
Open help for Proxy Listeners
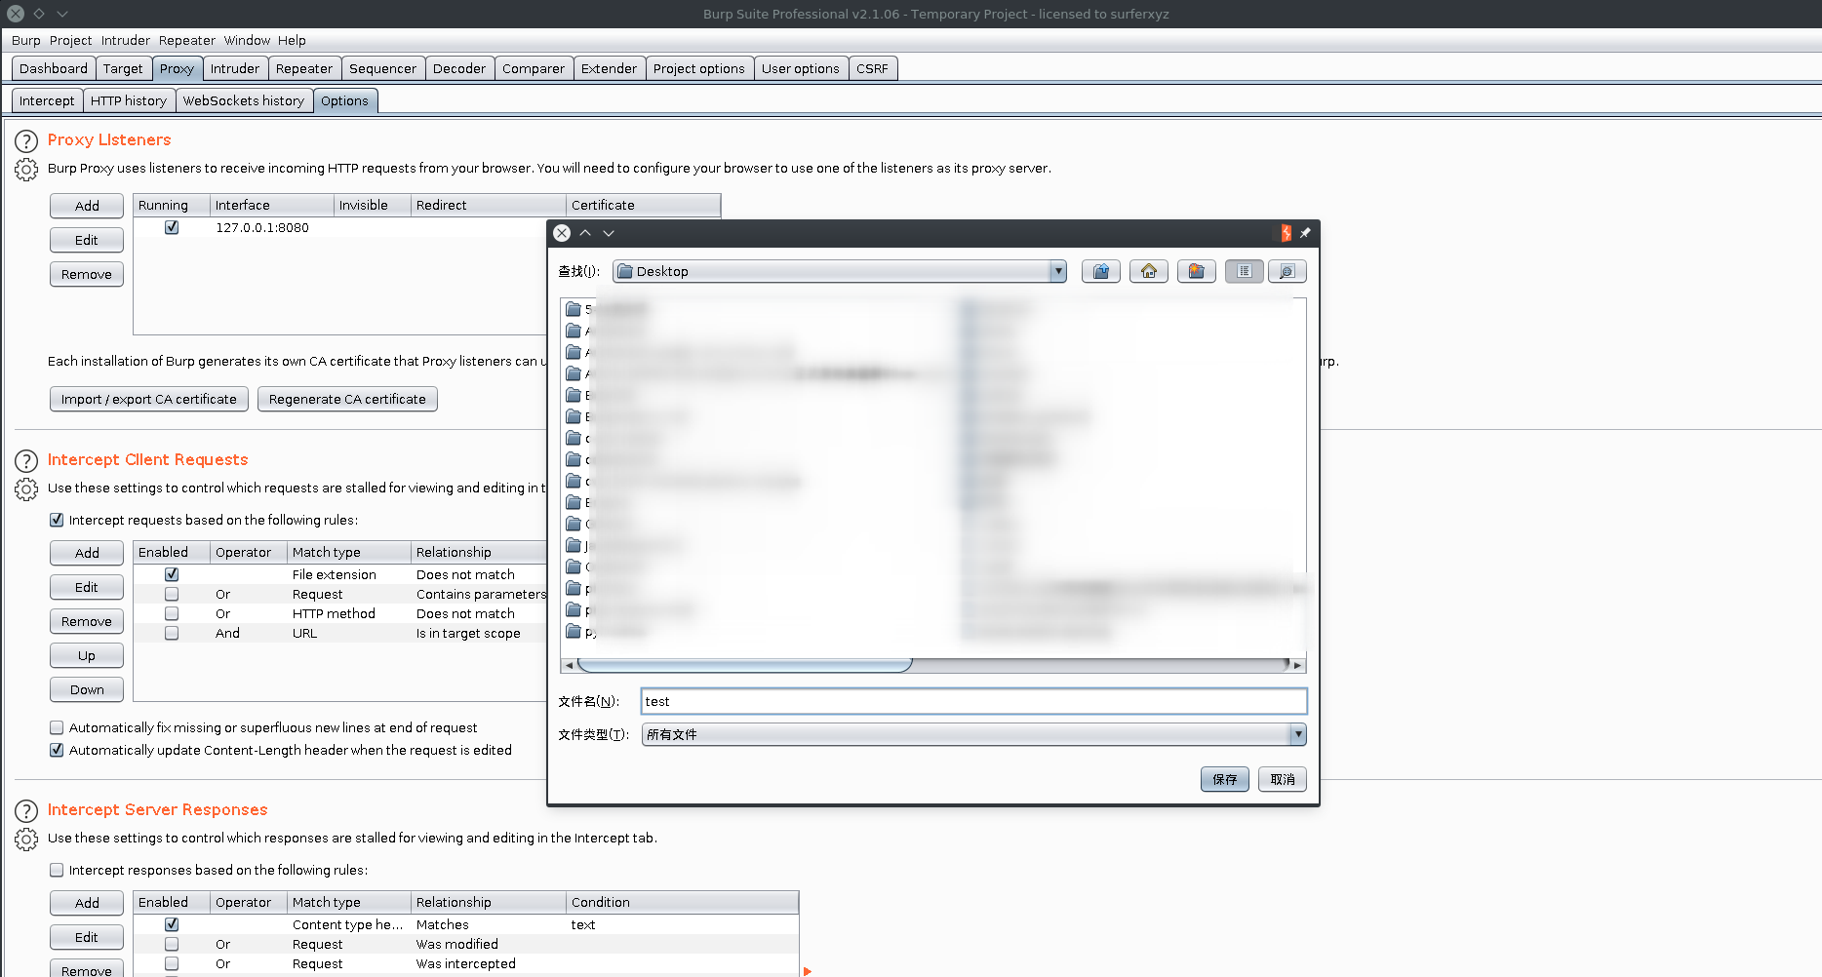click(x=26, y=141)
